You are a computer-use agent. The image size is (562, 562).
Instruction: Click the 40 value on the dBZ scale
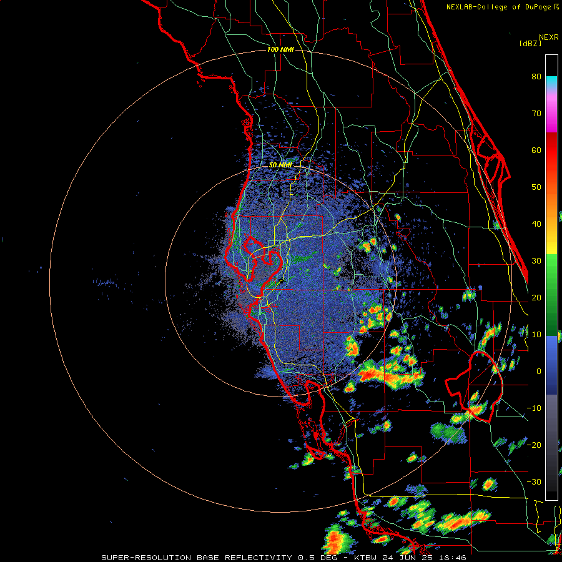536,224
